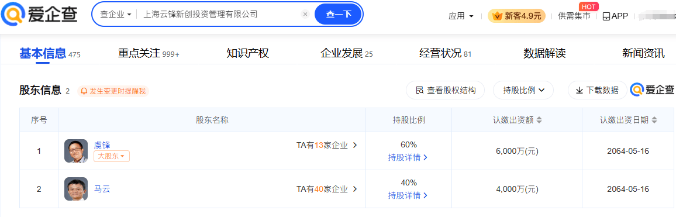Viewport: 676px width, 217px height.
Task: Sort by 认缴出资额 column arrows
Action: point(539,120)
